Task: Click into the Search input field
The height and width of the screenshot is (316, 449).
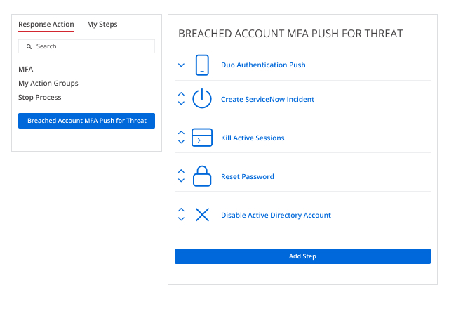Action: [x=86, y=46]
